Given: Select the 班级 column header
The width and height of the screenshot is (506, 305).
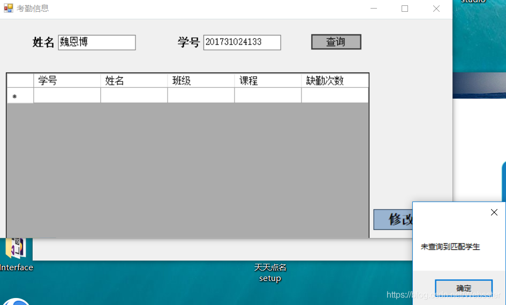Looking at the screenshot, I should 201,80.
